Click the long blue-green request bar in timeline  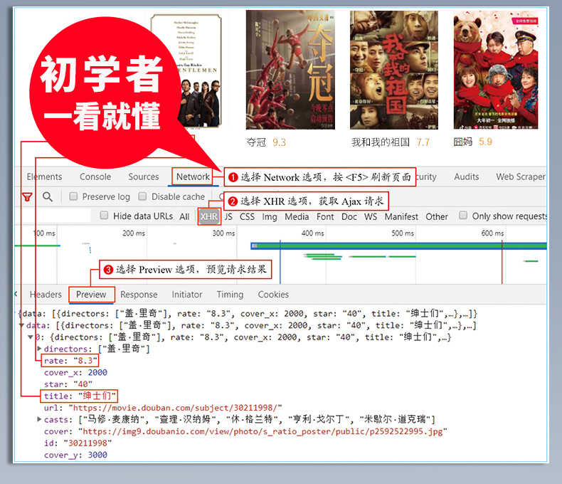(398, 246)
